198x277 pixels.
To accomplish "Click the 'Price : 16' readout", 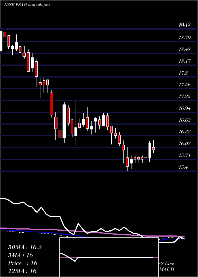I will click(23, 263).
